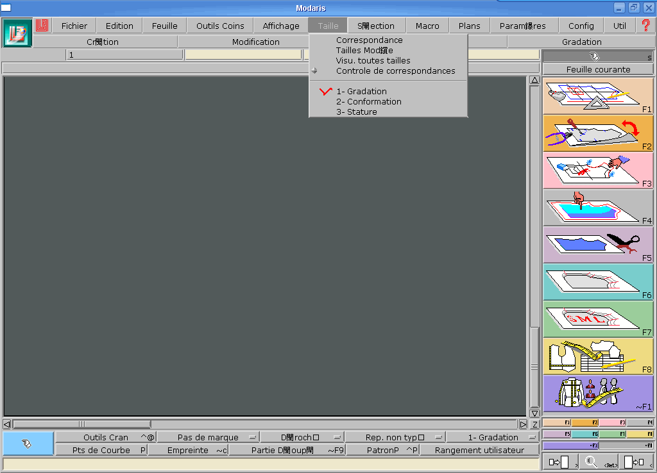Click vertical scrollbar down arrow
This screenshot has height=473, width=657.
[534, 413]
